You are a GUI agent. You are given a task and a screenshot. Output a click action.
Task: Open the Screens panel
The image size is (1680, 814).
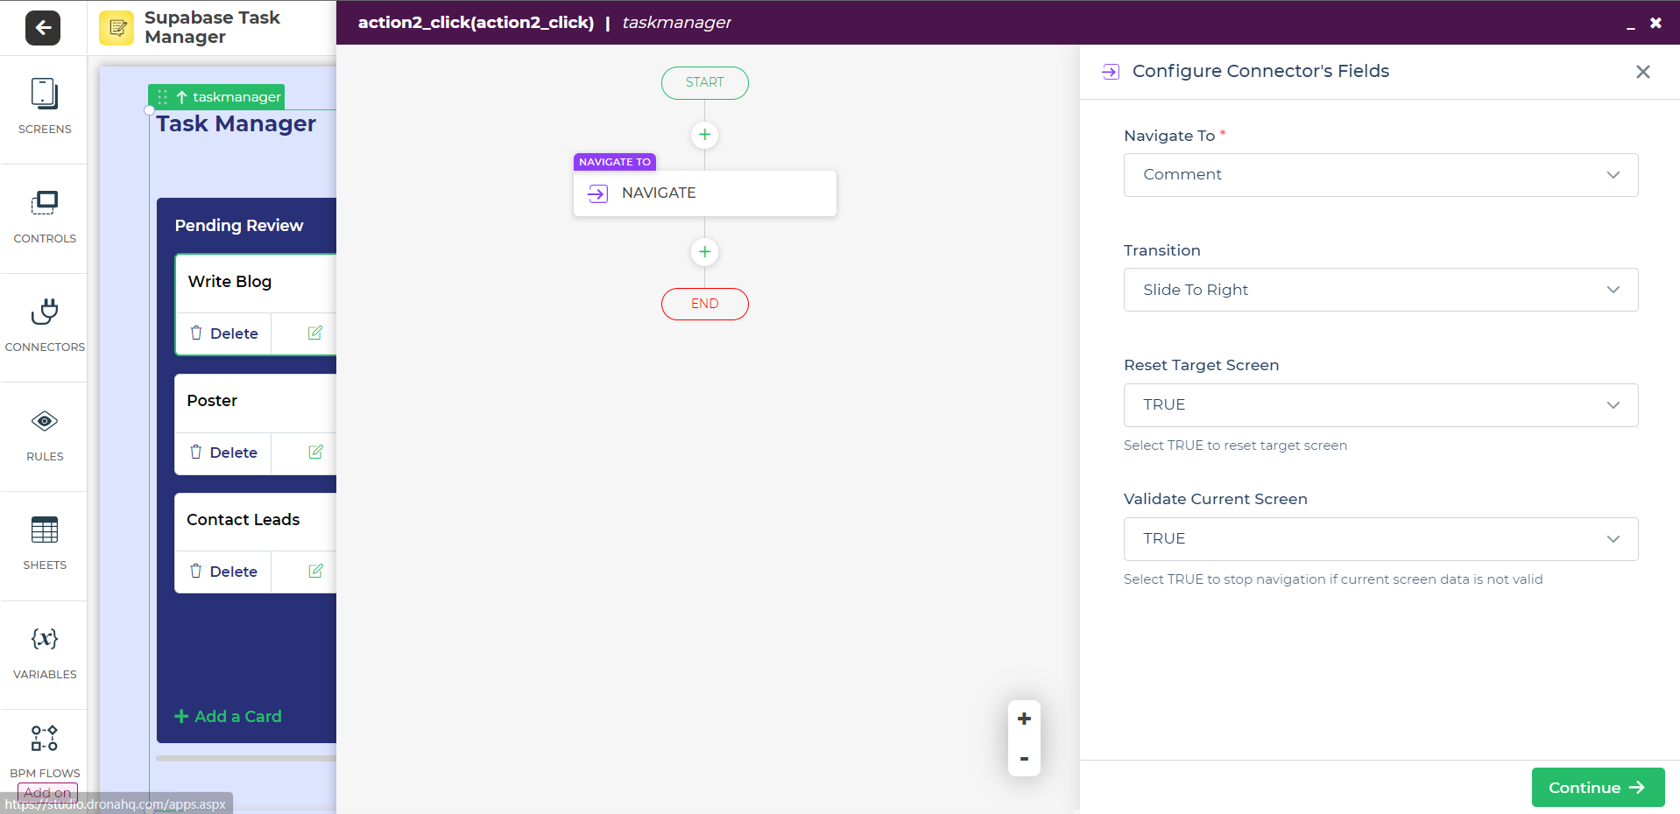tap(45, 107)
